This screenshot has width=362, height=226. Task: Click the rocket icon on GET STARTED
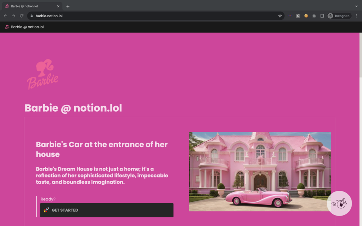46,210
